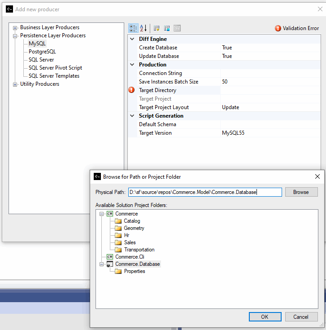This screenshot has height=330, width=326.
Task: Click the Sales folder icon
Action: tap(118, 242)
